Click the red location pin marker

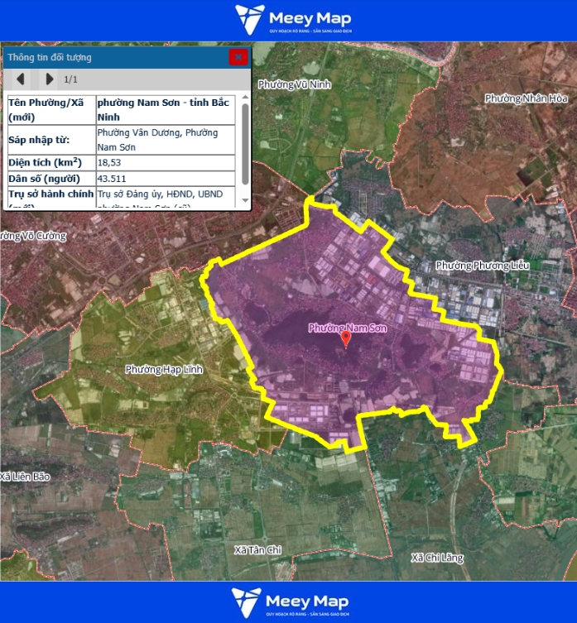[346, 339]
